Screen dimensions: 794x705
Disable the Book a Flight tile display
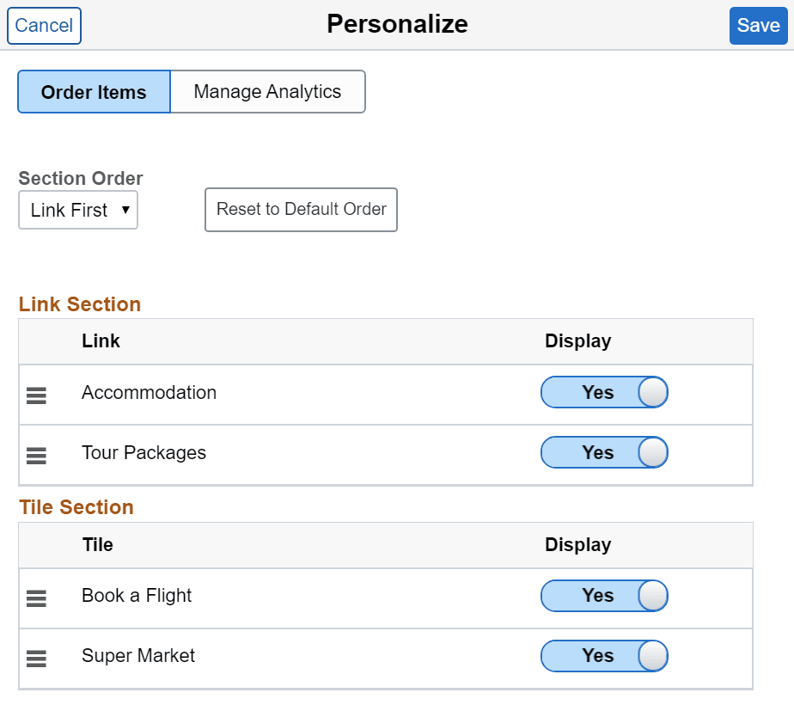[x=604, y=596]
